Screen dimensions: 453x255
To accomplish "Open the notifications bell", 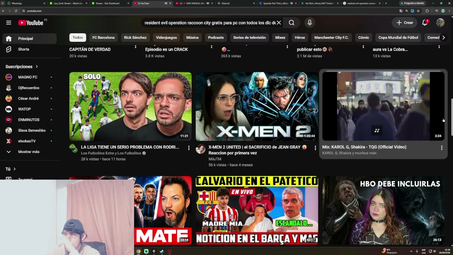I will (x=425, y=23).
